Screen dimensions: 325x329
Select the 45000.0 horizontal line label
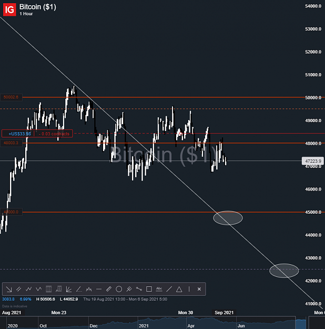coord(11,212)
